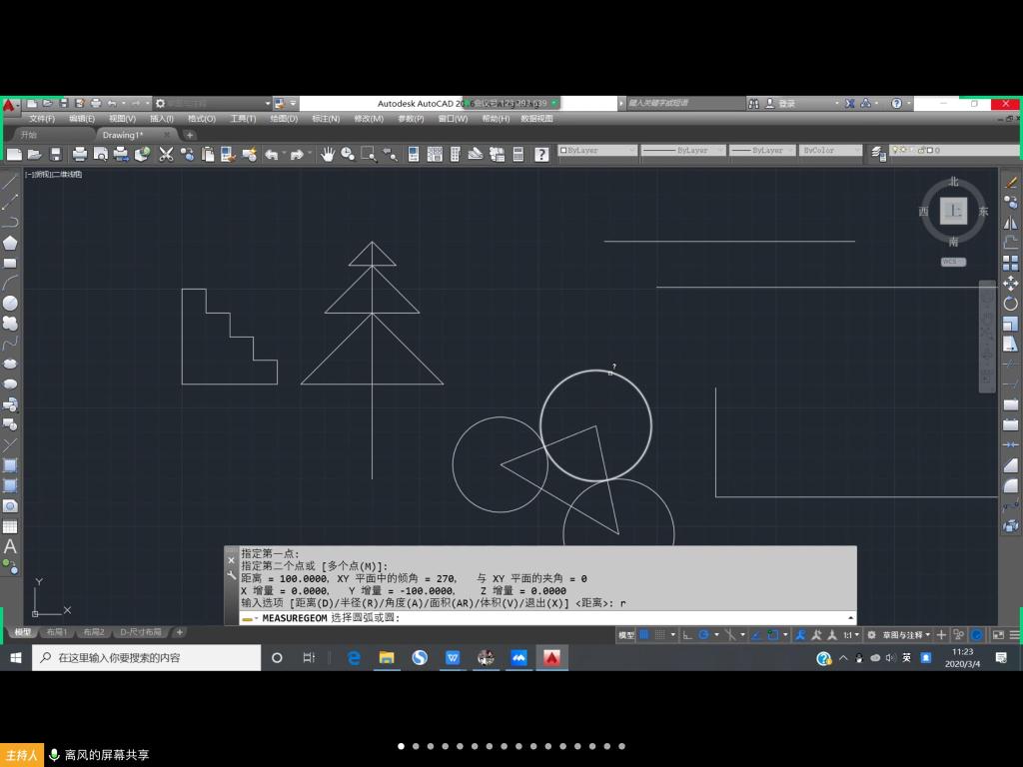Select the Multiline Text (A) tool
The image size is (1023, 767).
pos(10,546)
